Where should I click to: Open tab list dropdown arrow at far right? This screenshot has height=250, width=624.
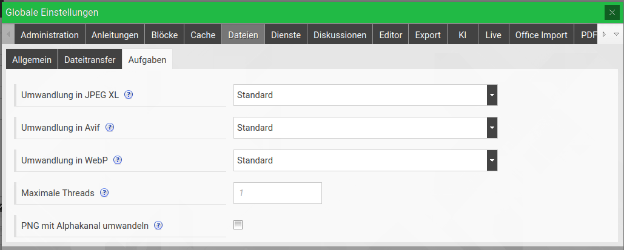[616, 35]
